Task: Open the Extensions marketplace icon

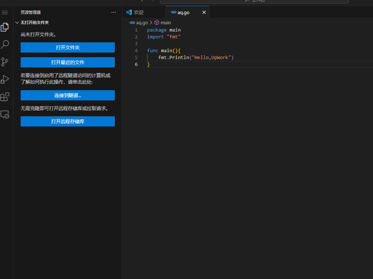Action: [5, 97]
